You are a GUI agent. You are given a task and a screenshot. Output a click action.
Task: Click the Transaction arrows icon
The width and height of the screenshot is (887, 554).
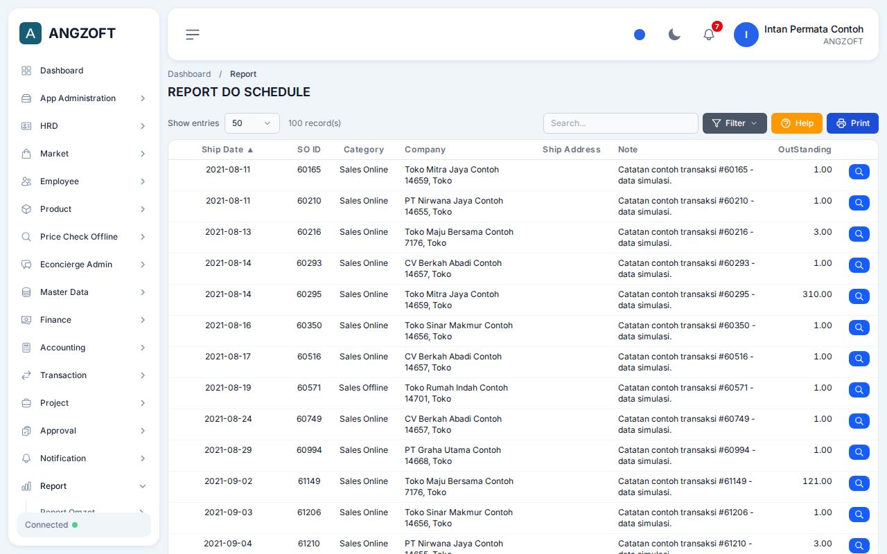[26, 375]
